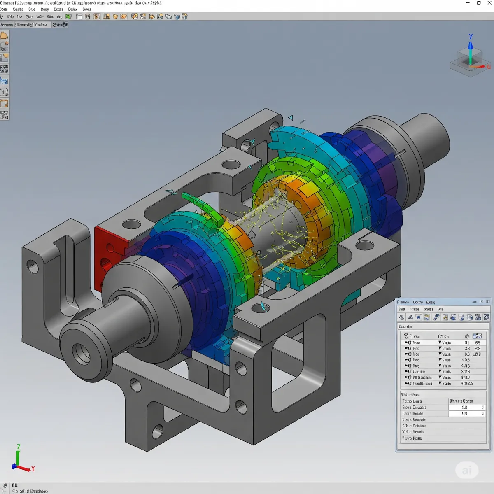The width and height of the screenshot is (494, 494).
Task: Toggle the circle marker on the 'Pit tscucices' row
Action: [410, 377]
